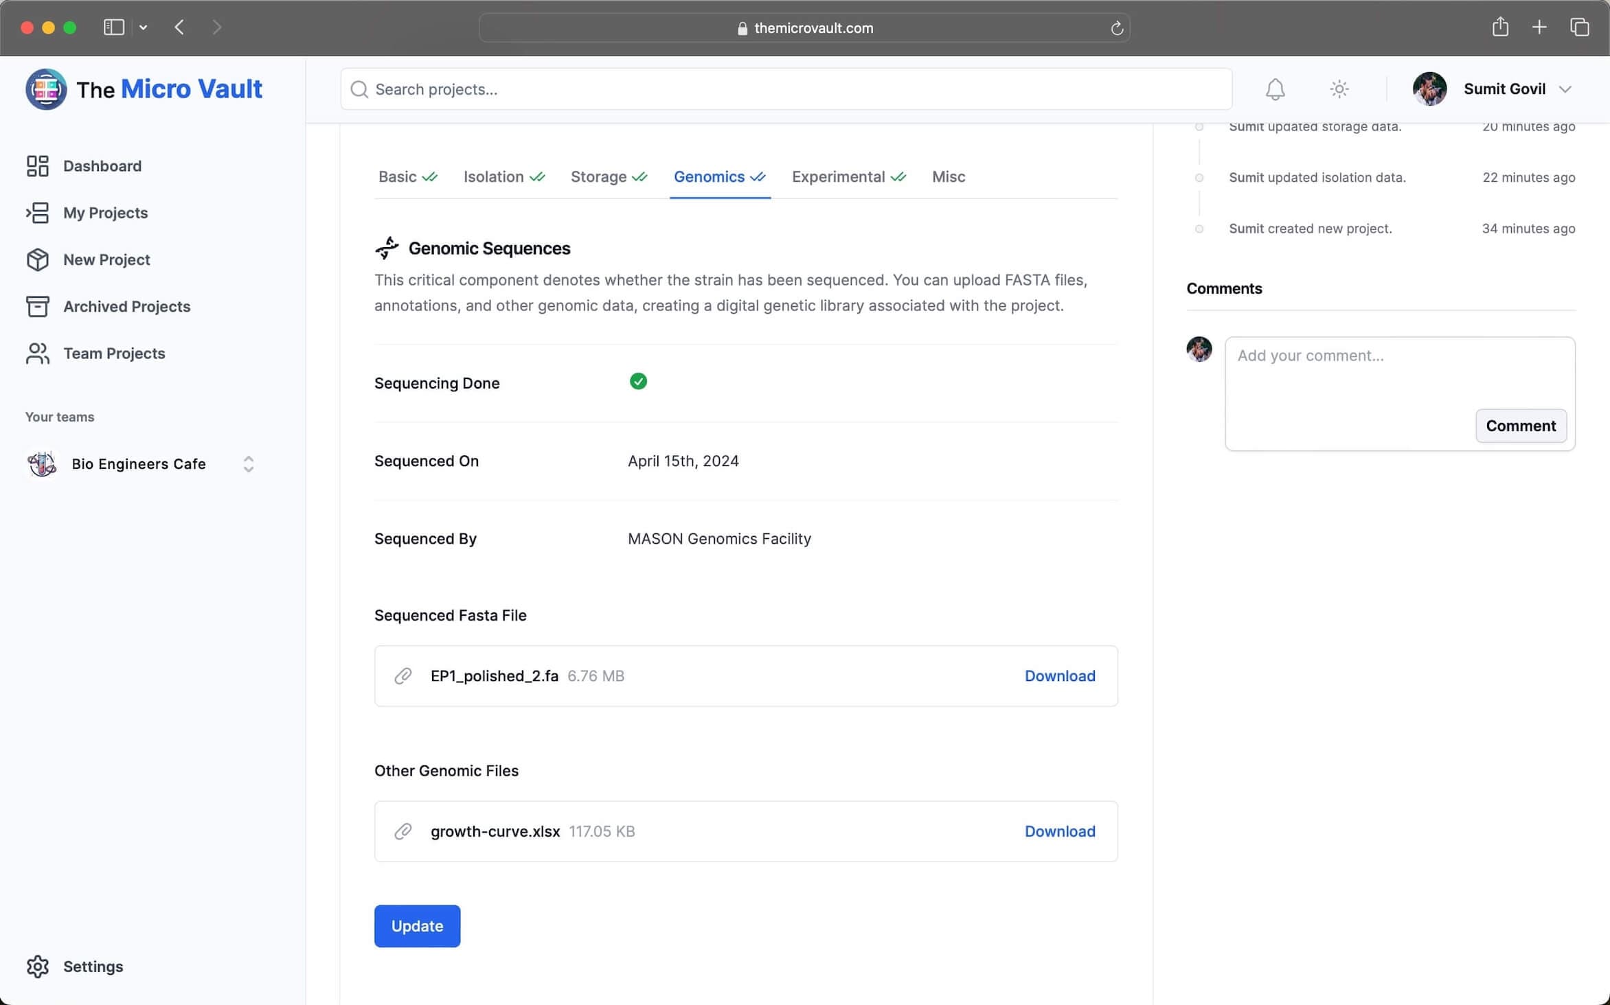Click the Genomic Sequences icon

coord(387,248)
